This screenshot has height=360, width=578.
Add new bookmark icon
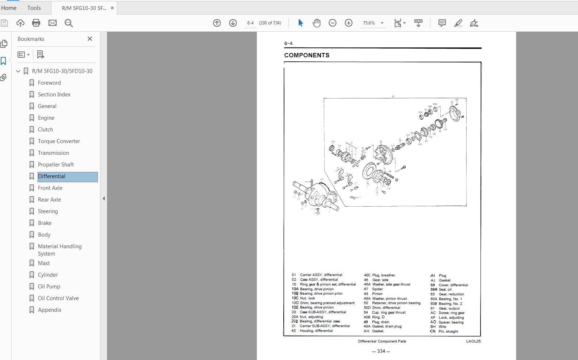pyautogui.click(x=41, y=54)
